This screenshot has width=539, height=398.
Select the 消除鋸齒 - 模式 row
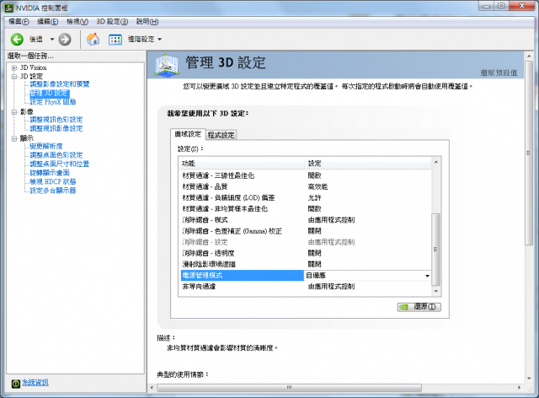[305, 219]
